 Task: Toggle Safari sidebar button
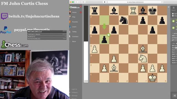(x=84, y=2)
